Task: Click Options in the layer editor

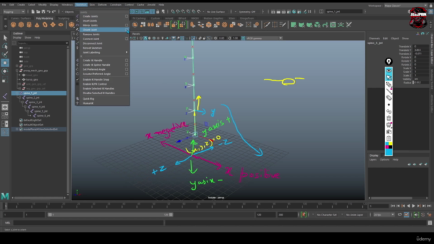Action: coord(384,160)
